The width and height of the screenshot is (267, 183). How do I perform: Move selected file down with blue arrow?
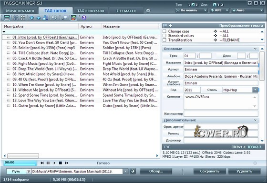tap(31, 18)
